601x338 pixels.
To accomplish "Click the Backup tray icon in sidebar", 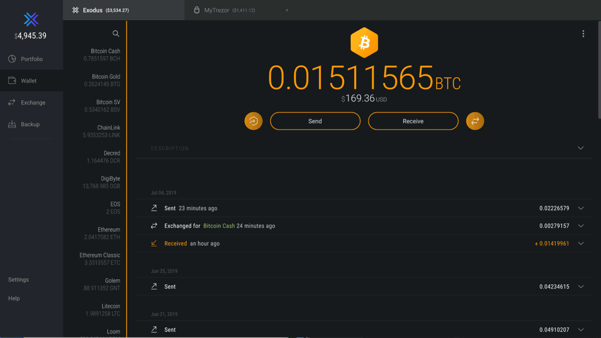I will click(x=12, y=124).
